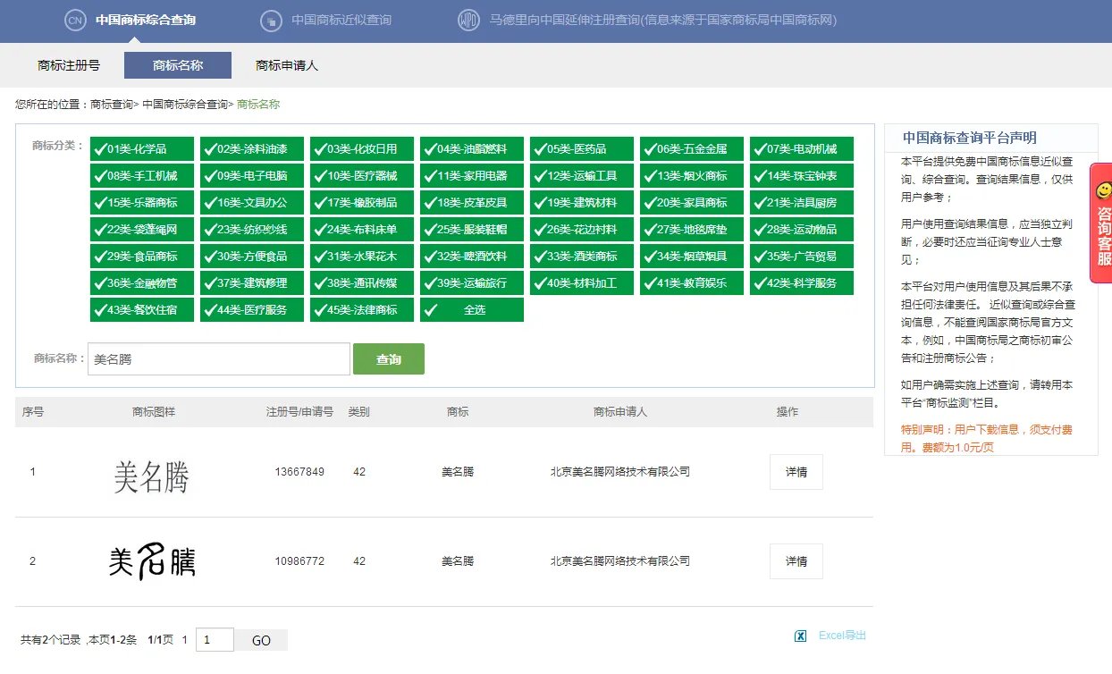The width and height of the screenshot is (1112, 674).
Task: Open the 商标查询 breadcrumb link
Action: pos(114,104)
